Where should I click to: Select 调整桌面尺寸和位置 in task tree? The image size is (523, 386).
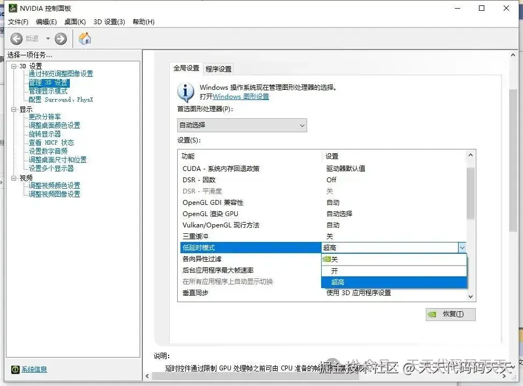coord(57,160)
